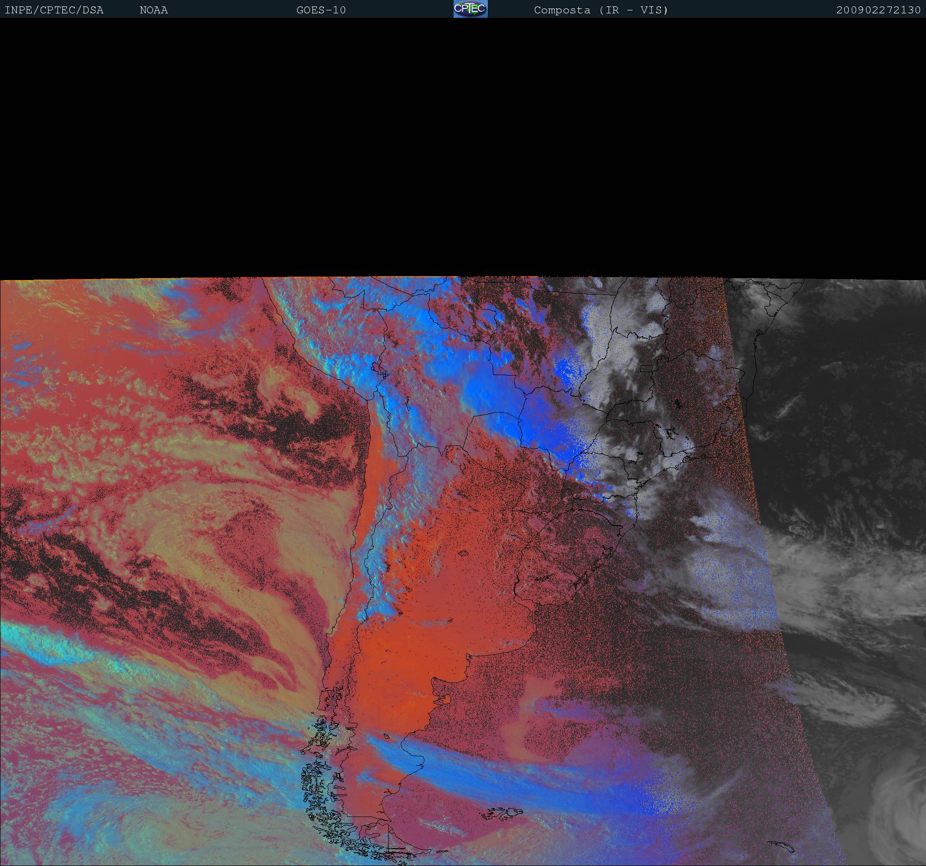Click the NOAA label in the header
This screenshot has height=866, width=926.
click(154, 10)
